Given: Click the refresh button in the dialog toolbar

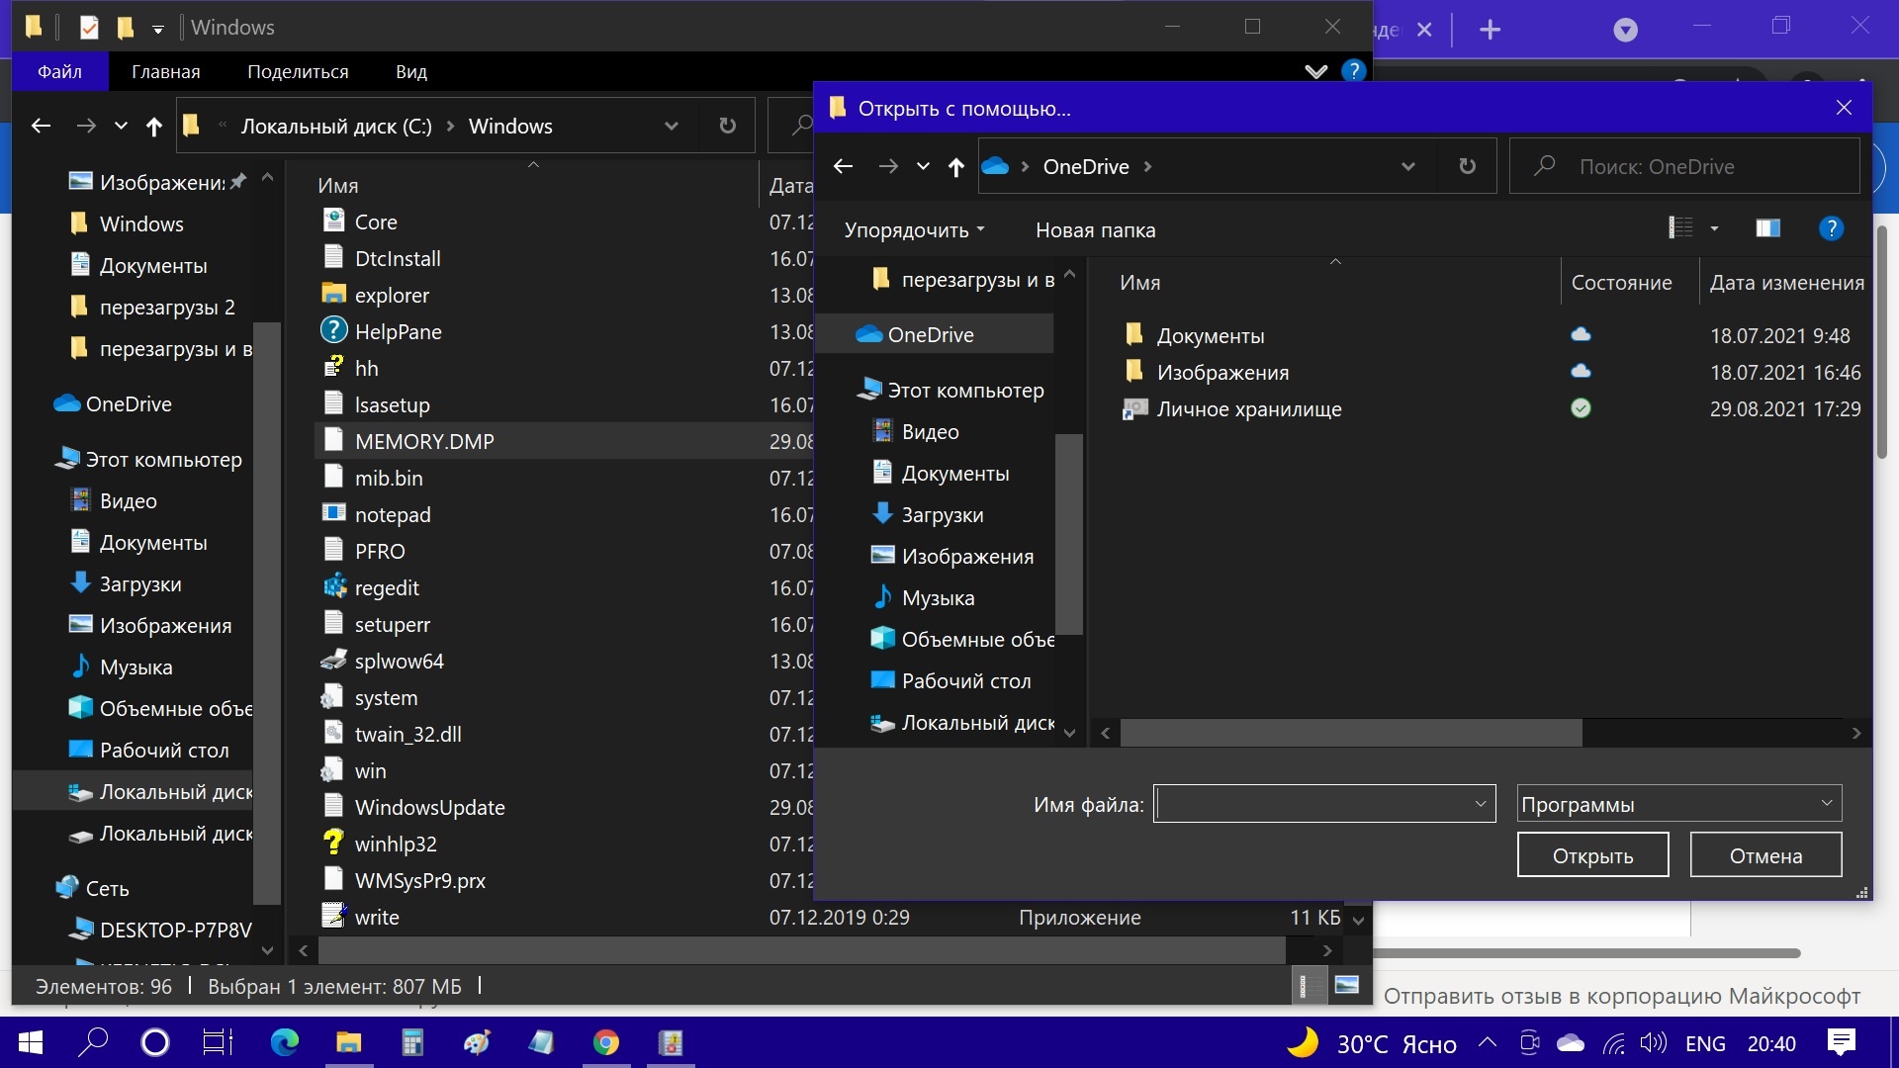Looking at the screenshot, I should [x=1468, y=165].
